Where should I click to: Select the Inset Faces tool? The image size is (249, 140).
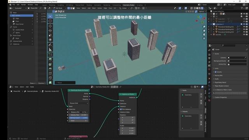pyautogui.click(x=50, y=64)
